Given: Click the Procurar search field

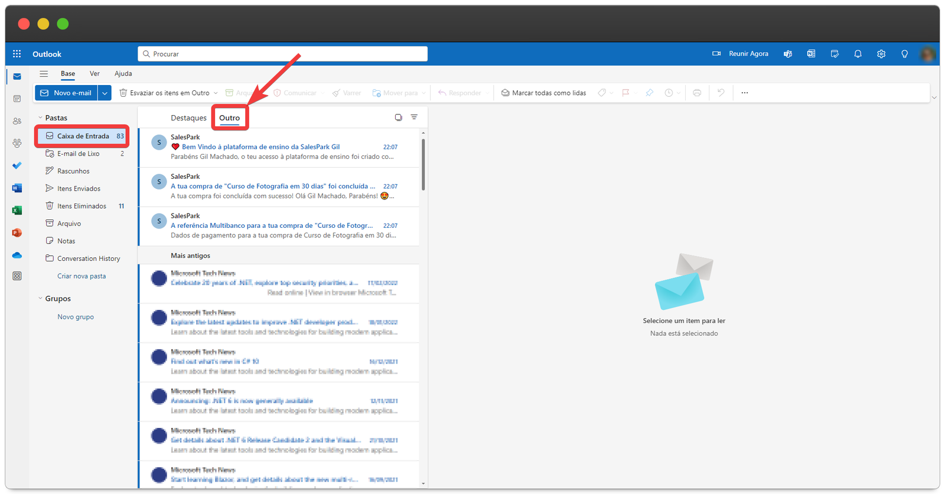Looking at the screenshot, I should click(283, 54).
